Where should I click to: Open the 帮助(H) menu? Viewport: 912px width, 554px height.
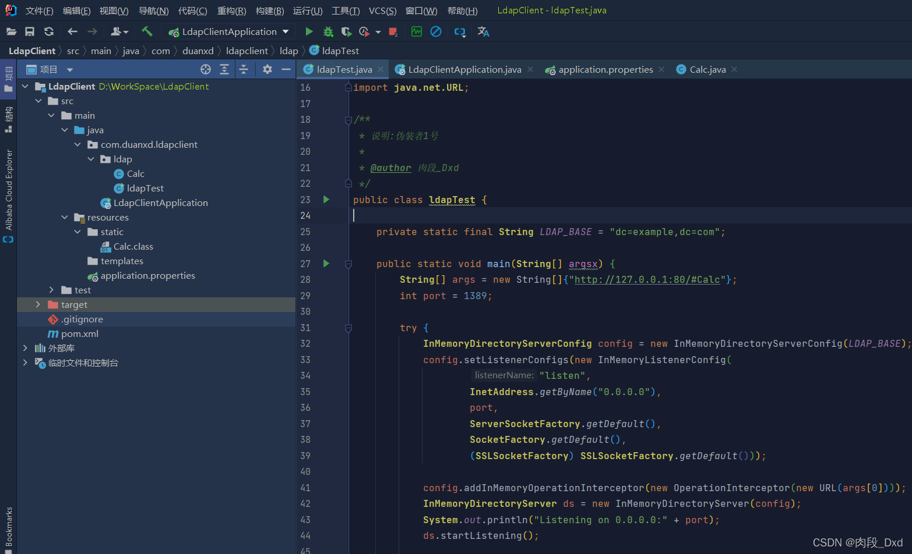463,10
